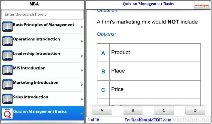Expand the Sales Introduction green arrow
The width and height of the screenshot is (212, 124).
[82, 99]
